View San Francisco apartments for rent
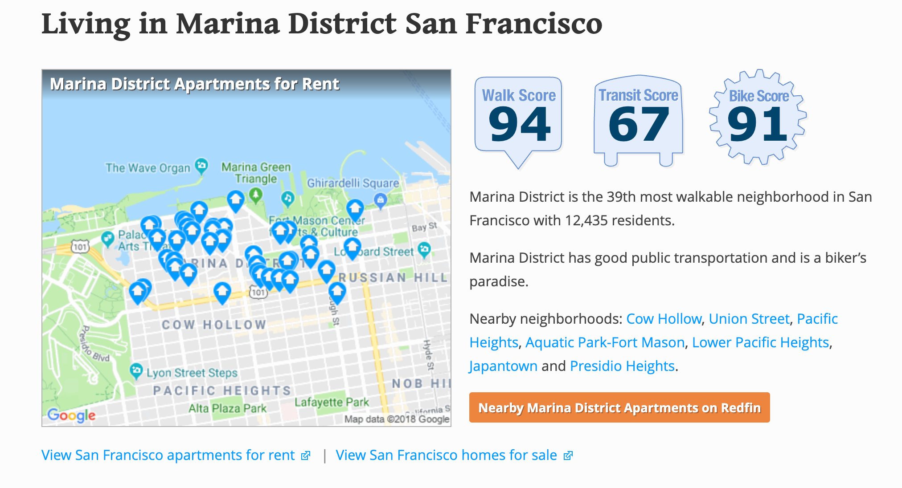 pos(176,455)
